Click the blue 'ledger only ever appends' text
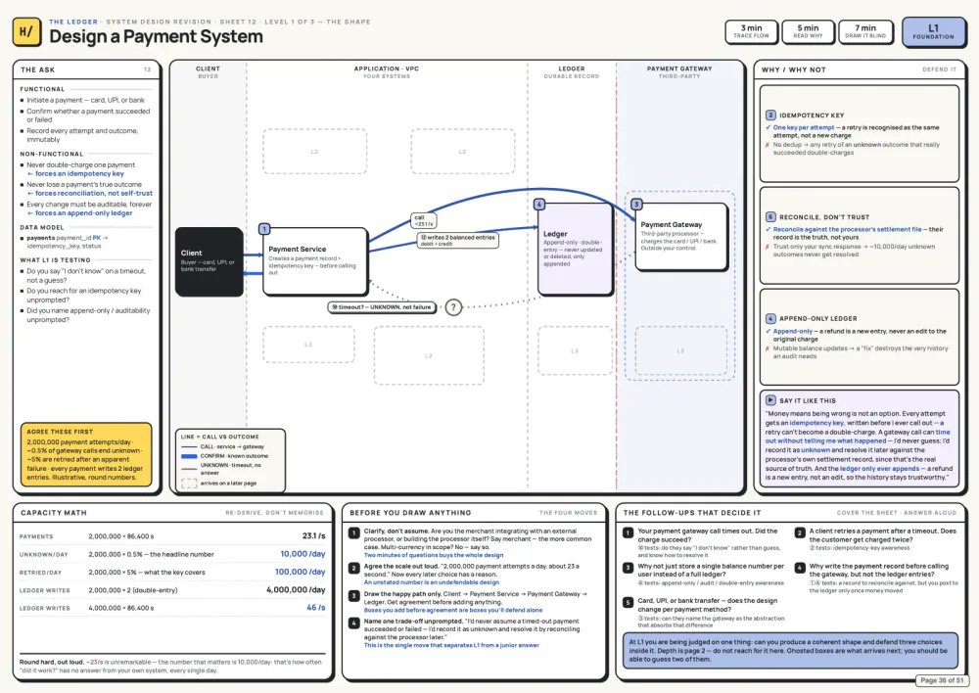Viewport: 979px width, 693px height. click(879, 468)
